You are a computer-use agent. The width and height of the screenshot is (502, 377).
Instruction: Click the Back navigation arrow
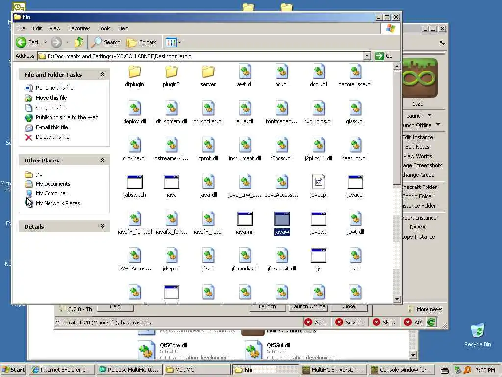click(x=21, y=42)
